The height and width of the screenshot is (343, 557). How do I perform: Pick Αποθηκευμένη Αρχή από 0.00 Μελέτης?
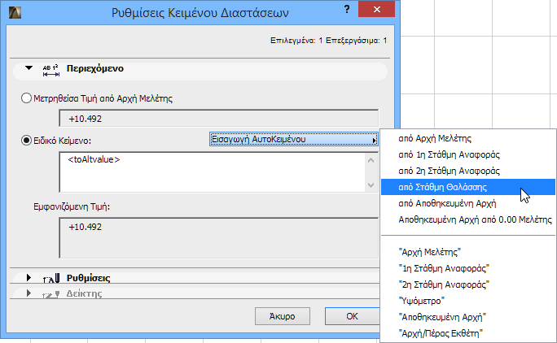pyautogui.click(x=468, y=219)
